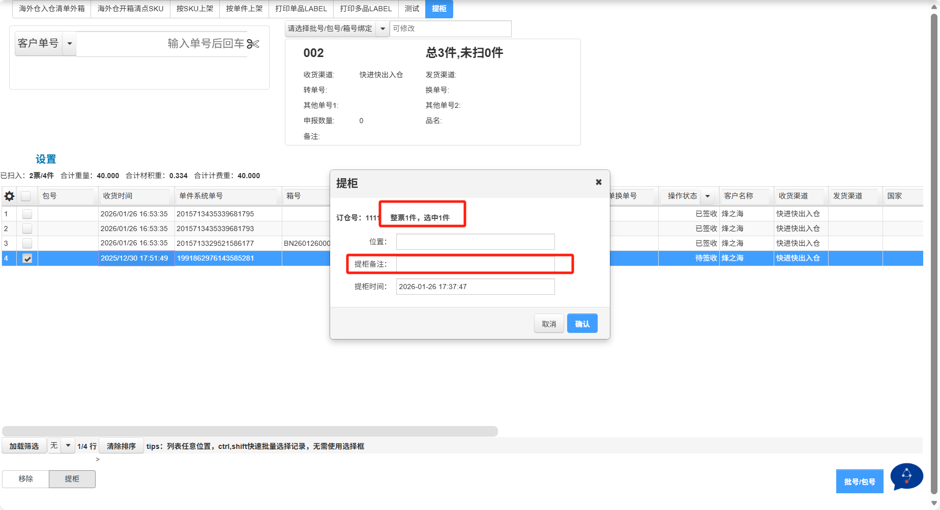Switch to the 按SKU上架 tab
Viewport: 940px width, 510px height.
point(195,9)
